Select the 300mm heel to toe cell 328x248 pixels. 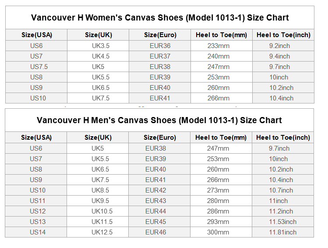coord(218,232)
